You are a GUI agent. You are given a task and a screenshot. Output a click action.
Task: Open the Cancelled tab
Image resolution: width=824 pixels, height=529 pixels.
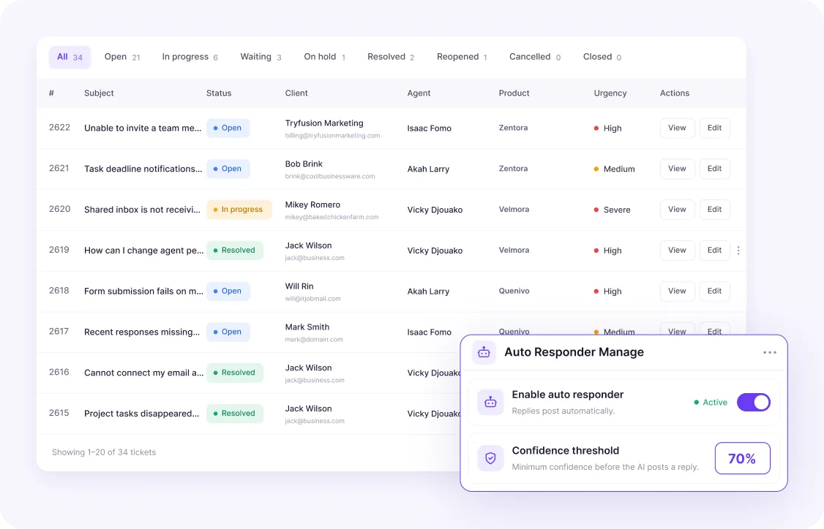(x=534, y=57)
